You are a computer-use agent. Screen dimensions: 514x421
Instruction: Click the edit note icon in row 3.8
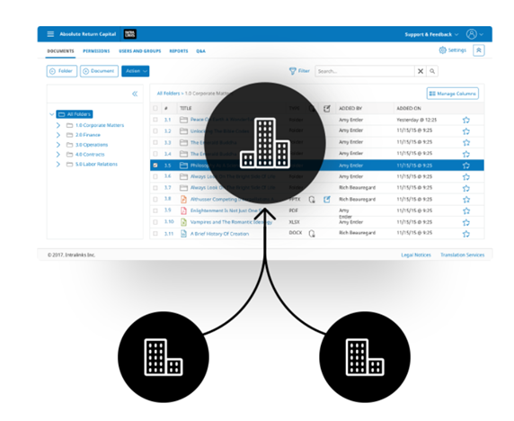pos(326,199)
